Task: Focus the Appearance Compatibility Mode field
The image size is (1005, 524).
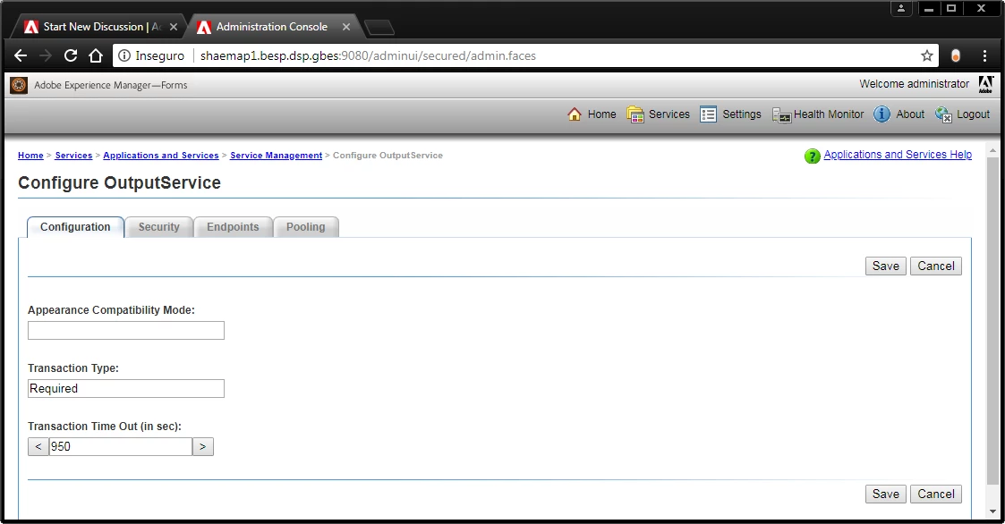Action: click(126, 331)
